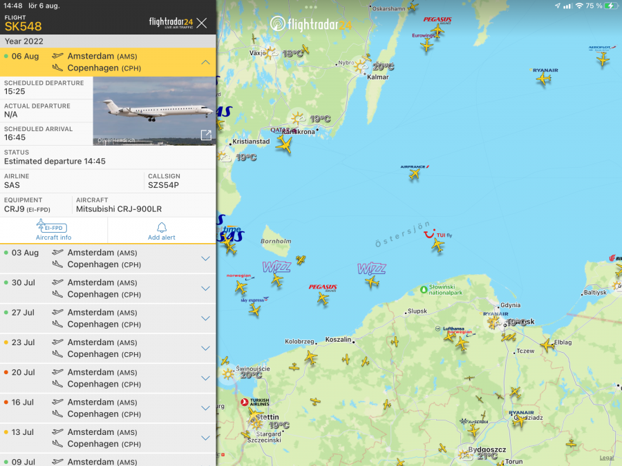Image resolution: width=622 pixels, height=466 pixels.
Task: Collapse the 06 Aug flight details
Action: [205, 62]
